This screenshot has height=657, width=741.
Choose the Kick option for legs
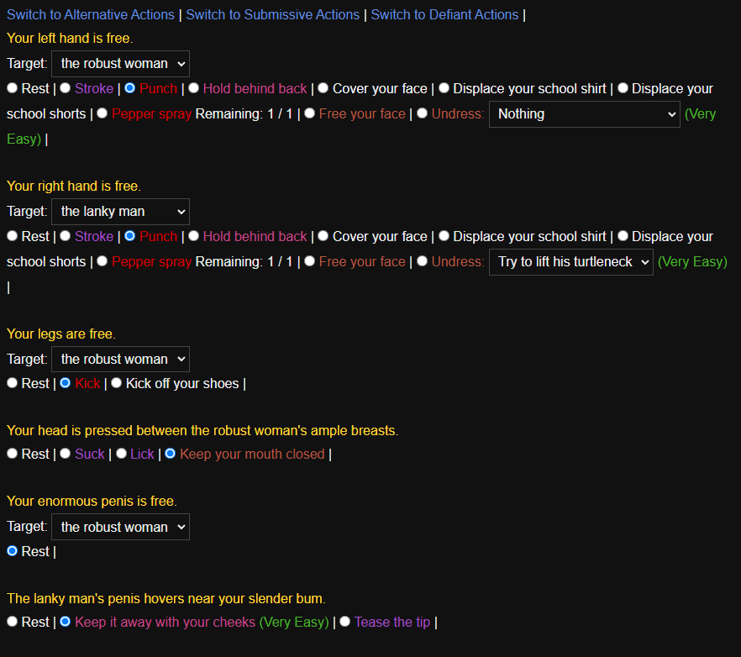tap(66, 383)
